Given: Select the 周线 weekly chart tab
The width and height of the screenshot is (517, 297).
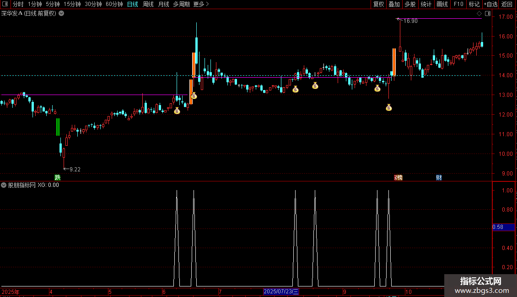Looking at the screenshot, I should 148,4.
